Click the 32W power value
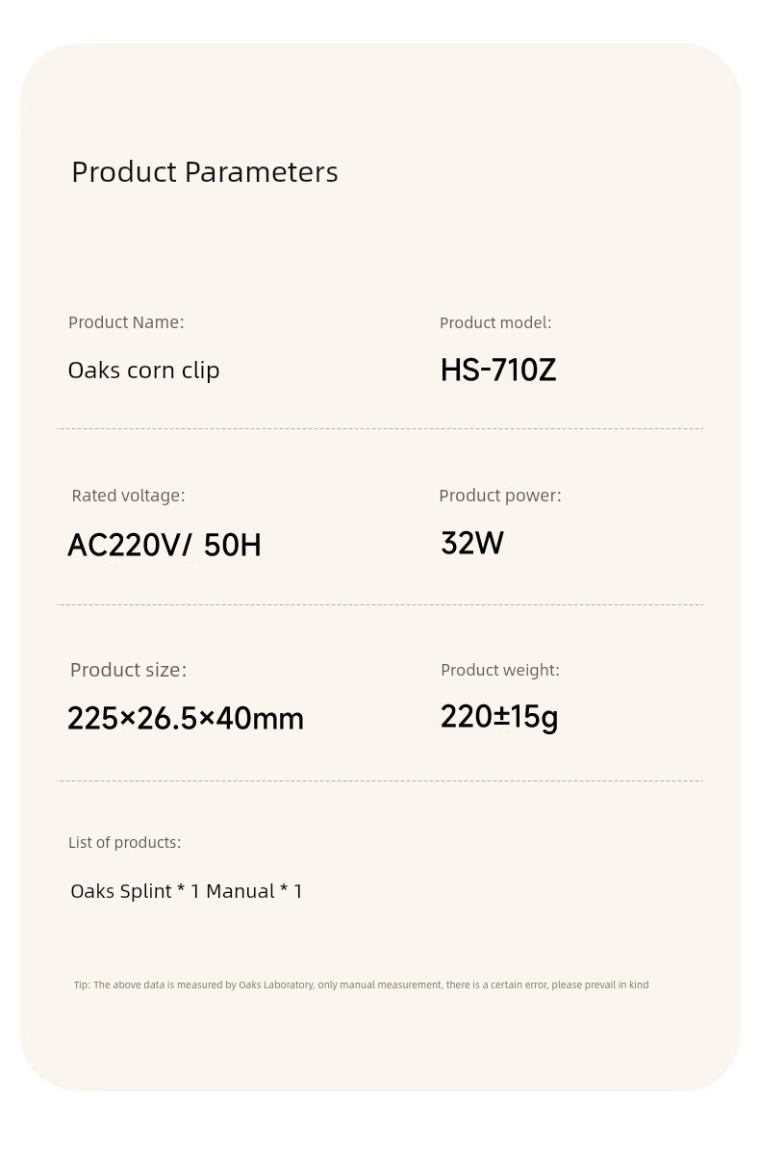This screenshot has height=1176, width=760. point(472,544)
